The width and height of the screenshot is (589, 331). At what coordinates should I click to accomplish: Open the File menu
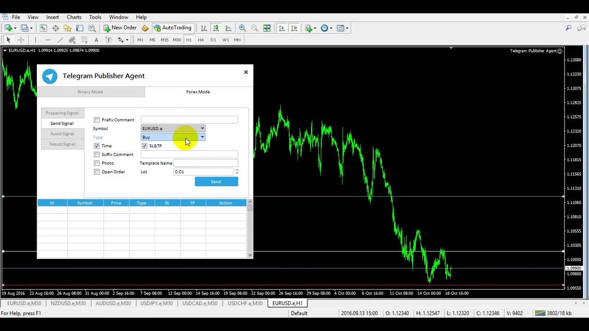coord(16,17)
